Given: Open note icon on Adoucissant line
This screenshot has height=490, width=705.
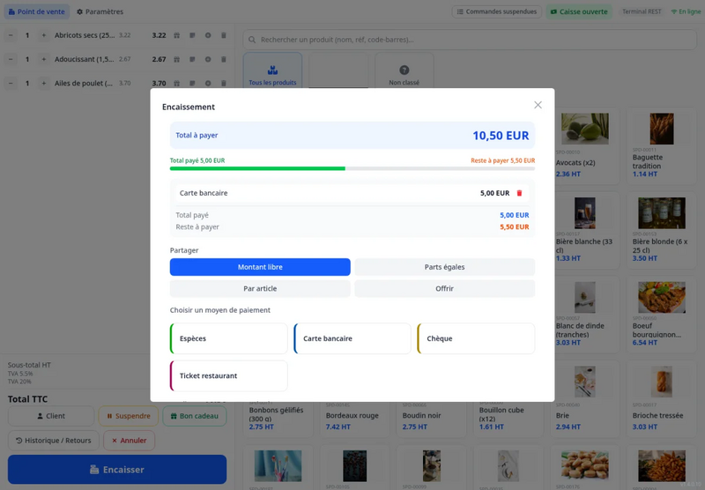Looking at the screenshot, I should pos(192,59).
